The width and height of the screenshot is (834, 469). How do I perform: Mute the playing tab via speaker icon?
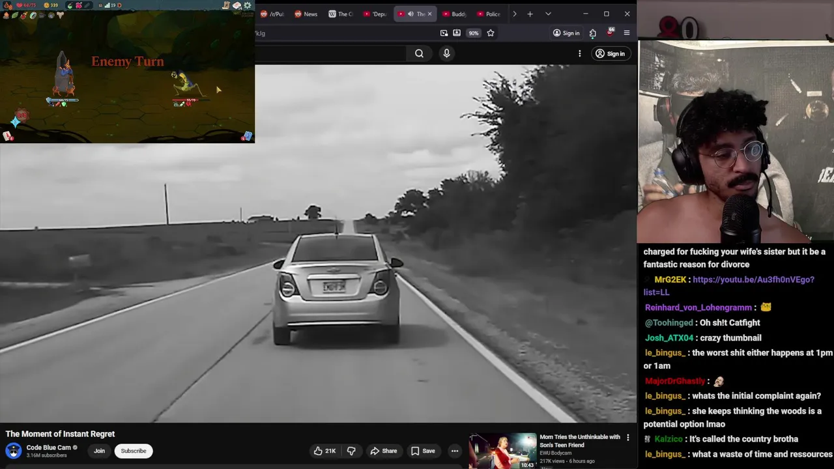pyautogui.click(x=410, y=14)
